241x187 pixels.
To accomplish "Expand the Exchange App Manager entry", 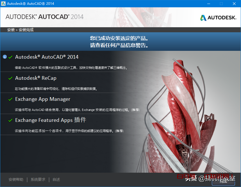I will [43, 99].
